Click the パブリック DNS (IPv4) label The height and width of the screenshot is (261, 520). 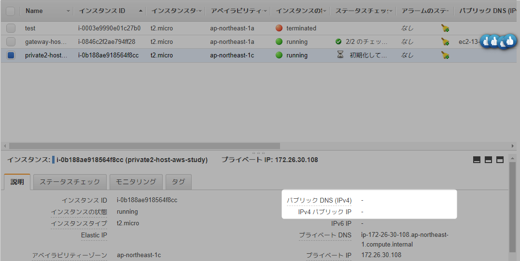[319, 200]
